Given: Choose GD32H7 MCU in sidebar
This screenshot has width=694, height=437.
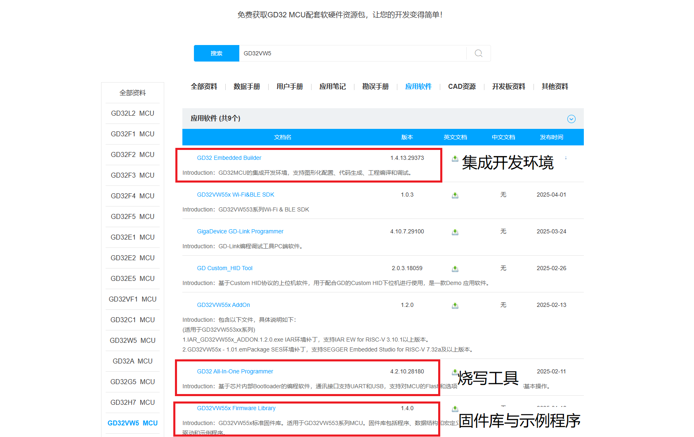Looking at the screenshot, I should [132, 402].
